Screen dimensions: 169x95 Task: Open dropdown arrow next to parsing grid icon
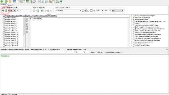tap(36, 11)
